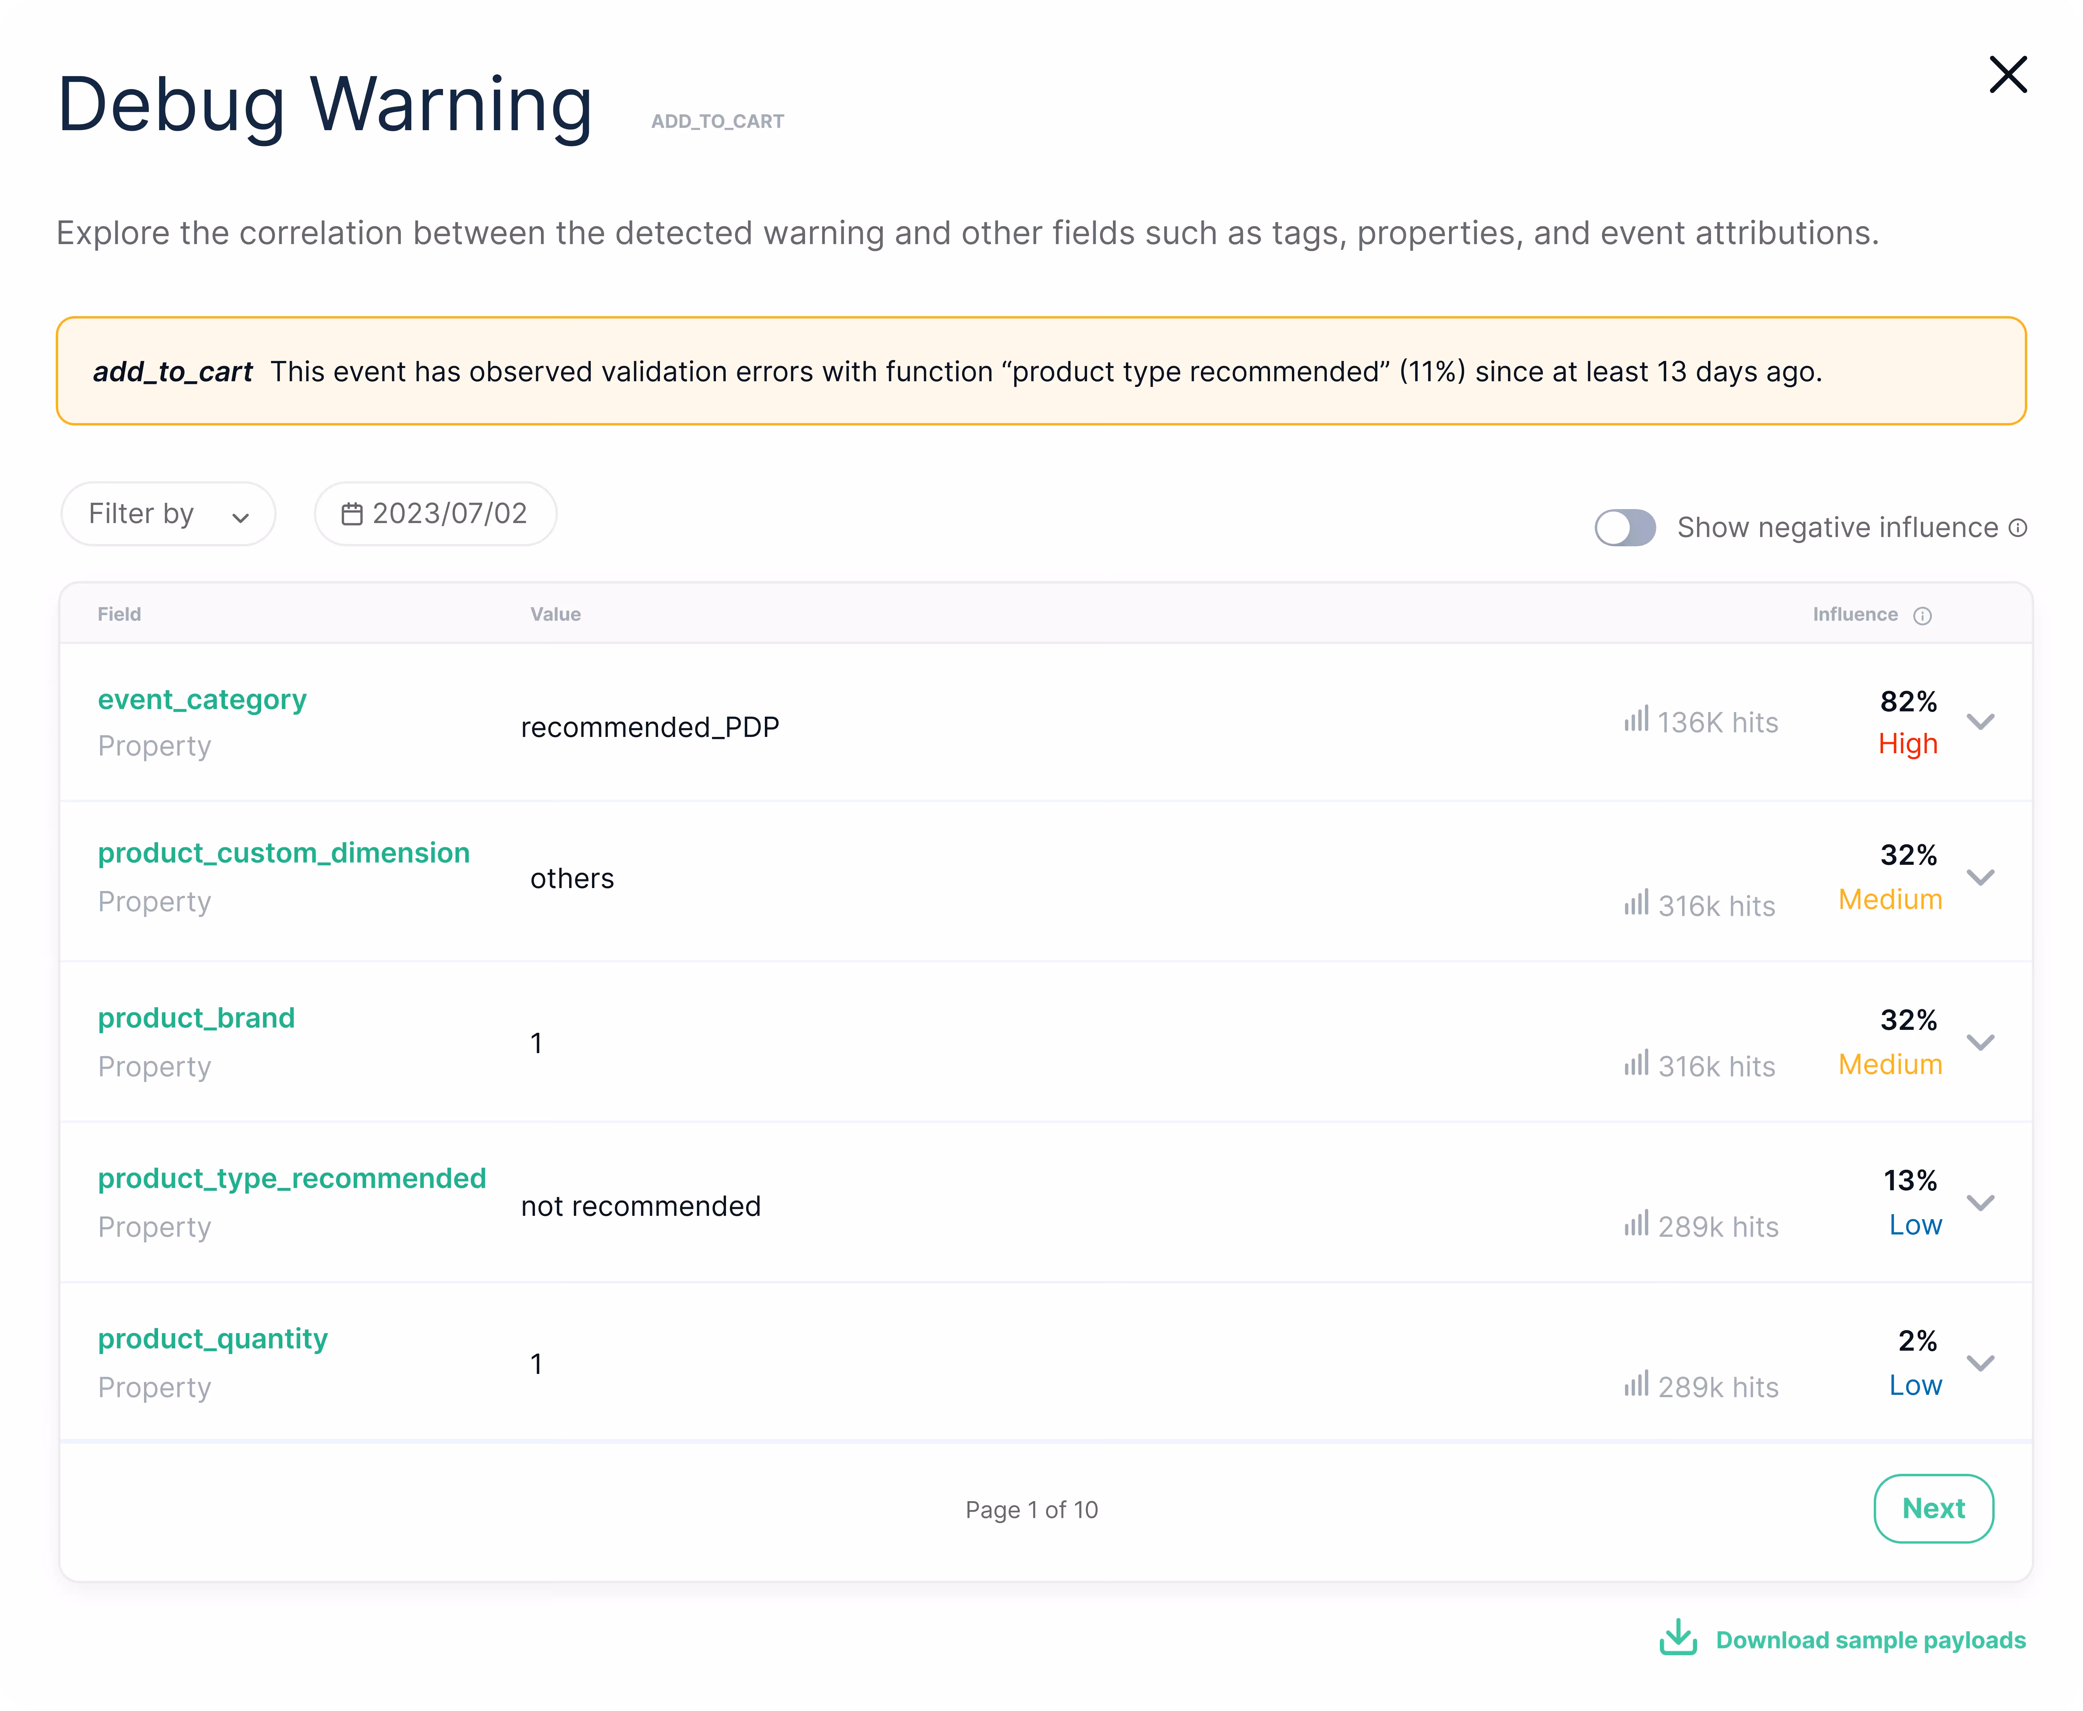The image size is (2083, 1711).
Task: Click bar chart icon next to 136K hits
Action: point(1637,719)
